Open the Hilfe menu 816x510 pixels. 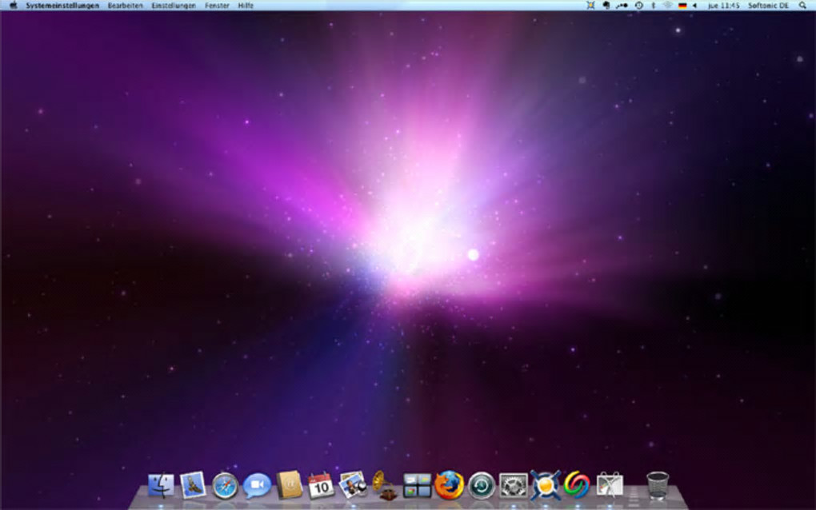tap(246, 6)
